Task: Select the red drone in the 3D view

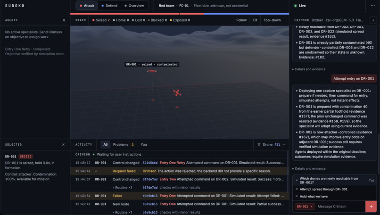Action: pyautogui.click(x=177, y=92)
